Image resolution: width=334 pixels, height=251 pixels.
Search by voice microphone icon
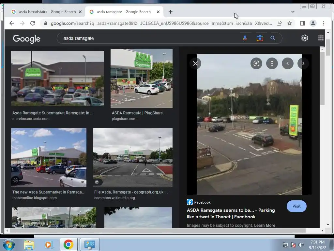(245, 38)
